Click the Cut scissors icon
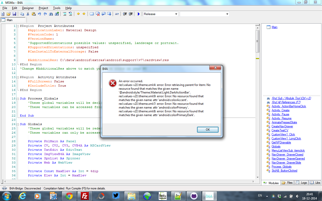Image resolution: width=322 pixels, height=201 pixels. coord(28,14)
